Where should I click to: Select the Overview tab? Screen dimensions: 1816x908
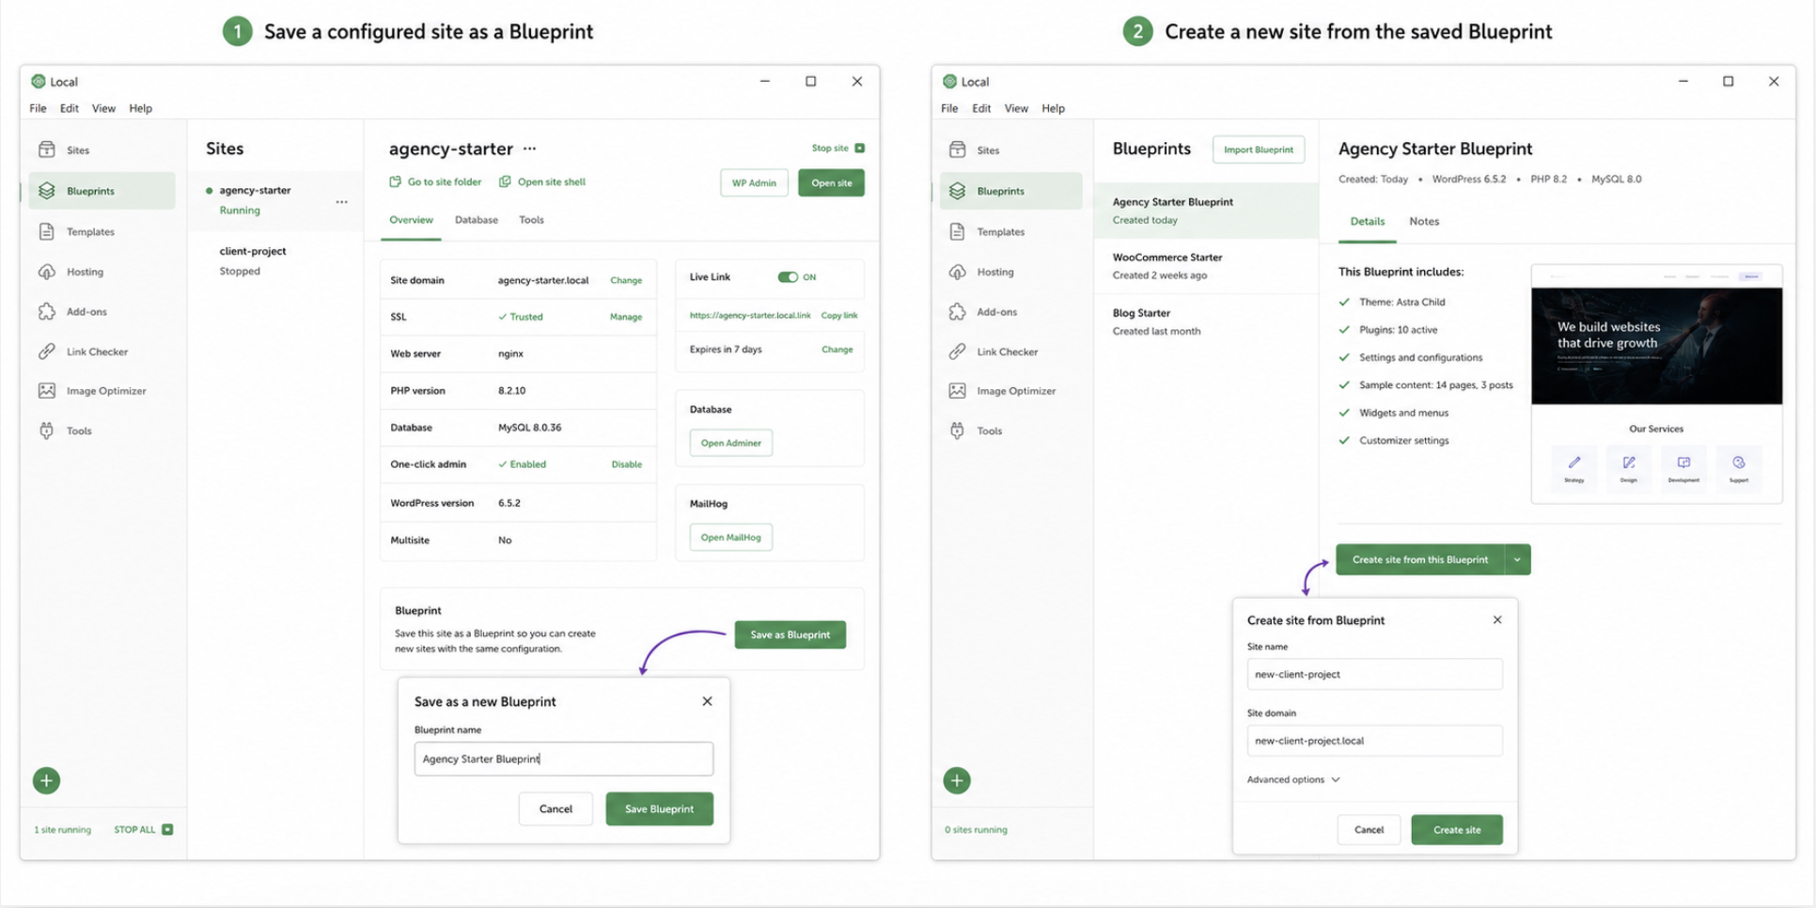point(411,220)
